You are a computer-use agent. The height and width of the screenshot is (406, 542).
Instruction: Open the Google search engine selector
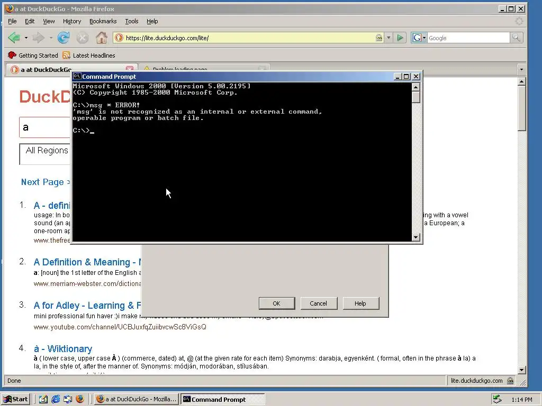tap(419, 38)
